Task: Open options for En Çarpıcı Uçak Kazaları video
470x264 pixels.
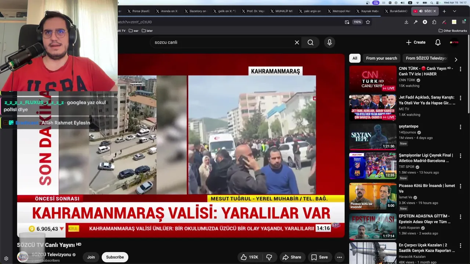Action: [460, 246]
